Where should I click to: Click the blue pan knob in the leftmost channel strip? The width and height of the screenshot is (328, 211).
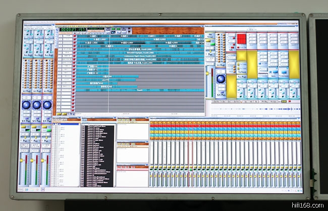[x=26, y=104]
